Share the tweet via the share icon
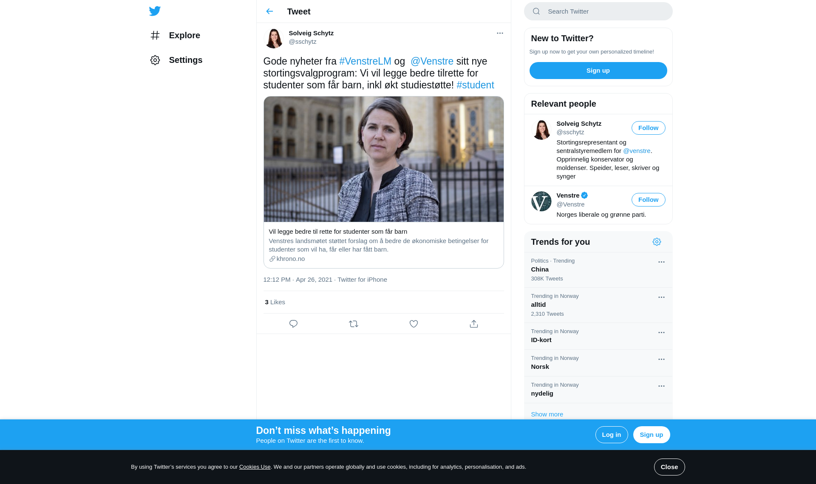The width and height of the screenshot is (816, 484). point(474,324)
